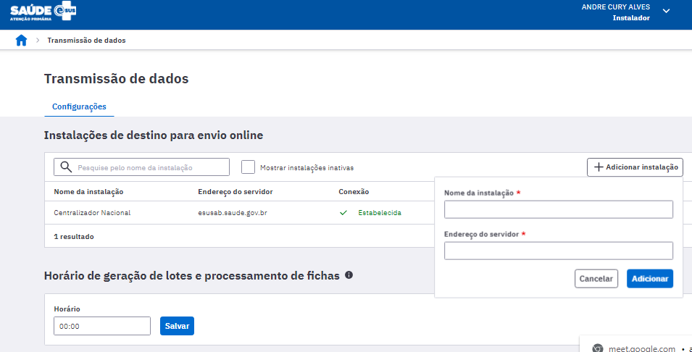Click the plus icon on Adicionar instalação
692x352 pixels.
click(599, 167)
